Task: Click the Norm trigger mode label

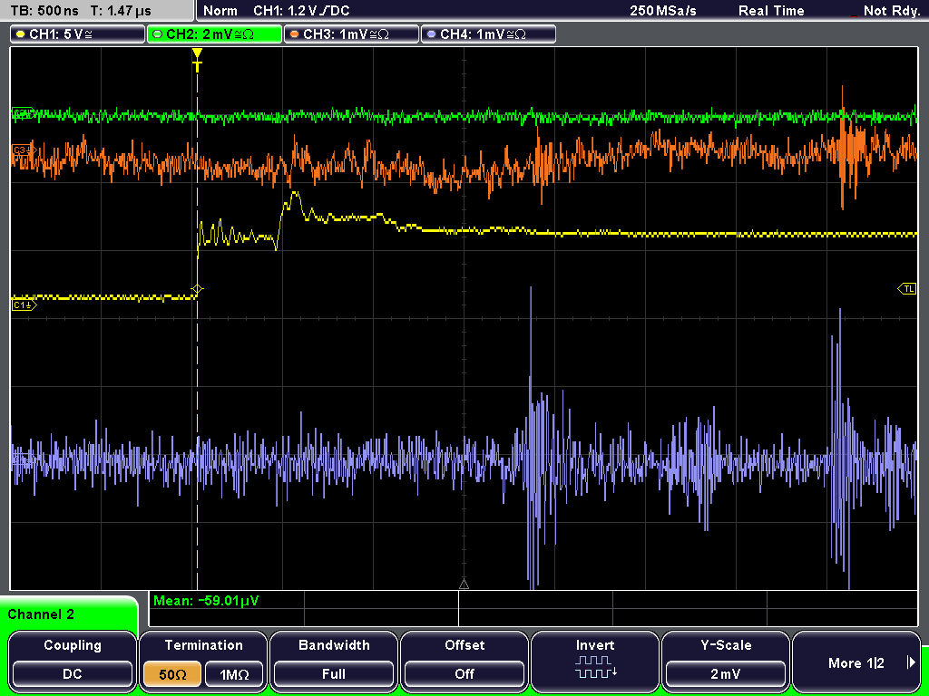Action: [x=220, y=11]
